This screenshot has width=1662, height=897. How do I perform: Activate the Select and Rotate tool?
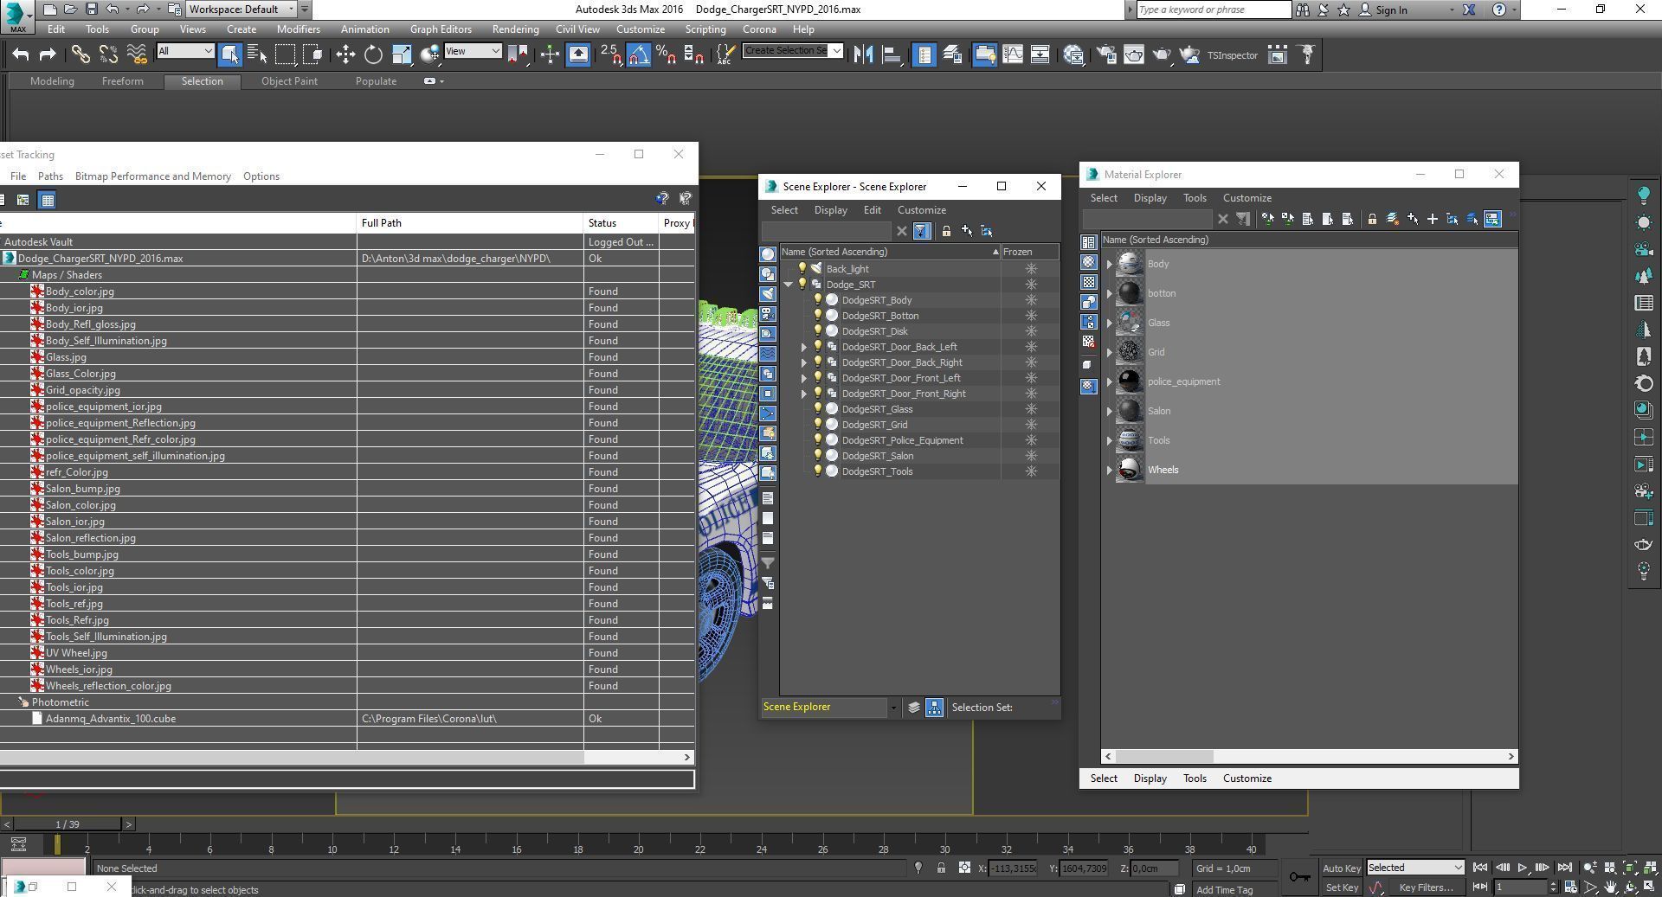[x=373, y=54]
